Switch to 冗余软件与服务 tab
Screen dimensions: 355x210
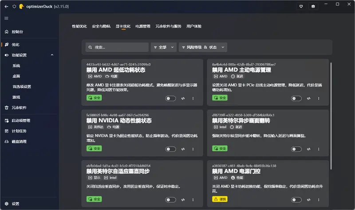tap(168, 26)
